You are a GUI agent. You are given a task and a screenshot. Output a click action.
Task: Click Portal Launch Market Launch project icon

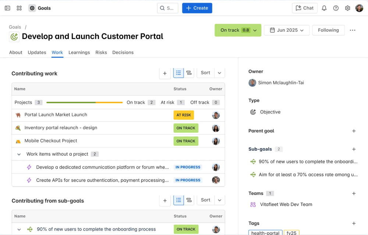click(x=18, y=115)
